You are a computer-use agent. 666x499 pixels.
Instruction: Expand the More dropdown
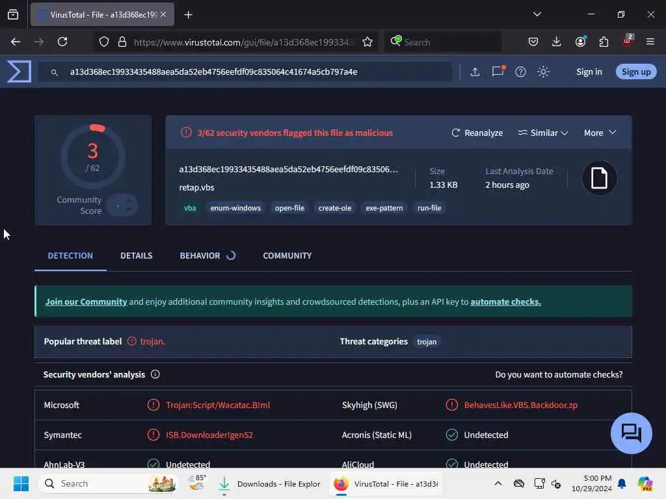pyautogui.click(x=600, y=133)
